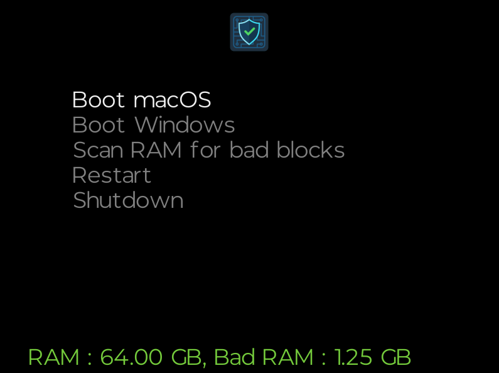Click the words Scan RAM in third entry

tap(129, 150)
